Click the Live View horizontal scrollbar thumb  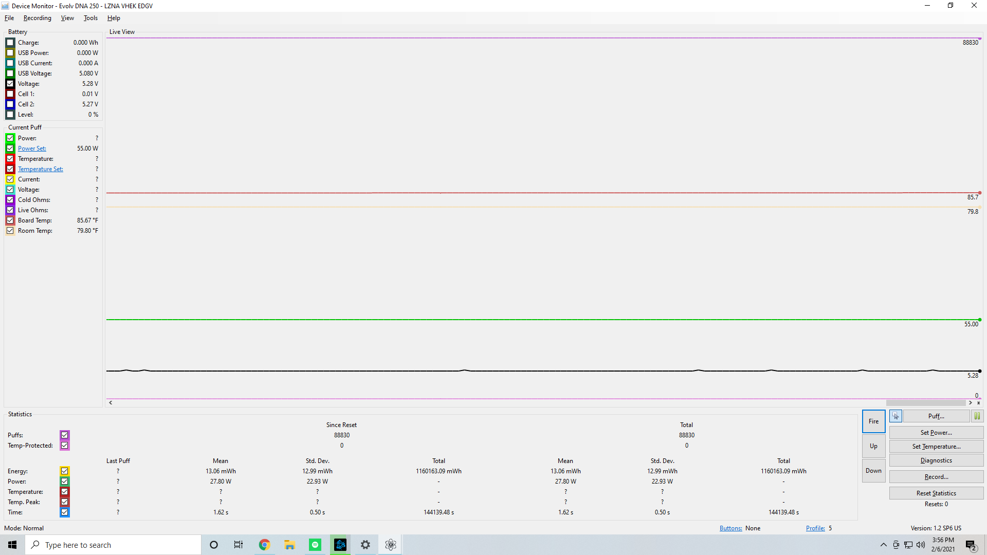[925, 403]
